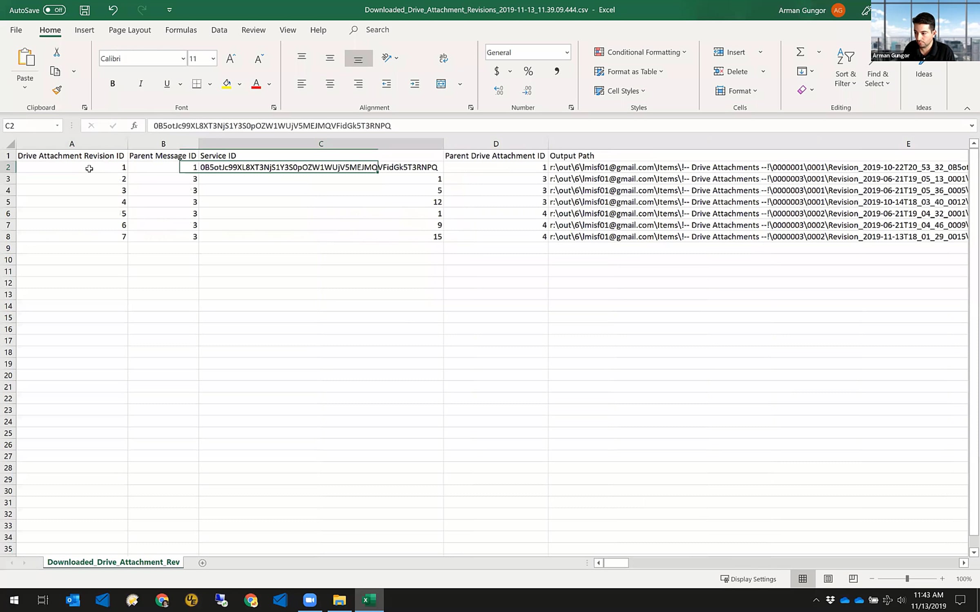Screen dimensions: 980x612
Task: Click the red Font Color swatch
Action: pos(256,84)
